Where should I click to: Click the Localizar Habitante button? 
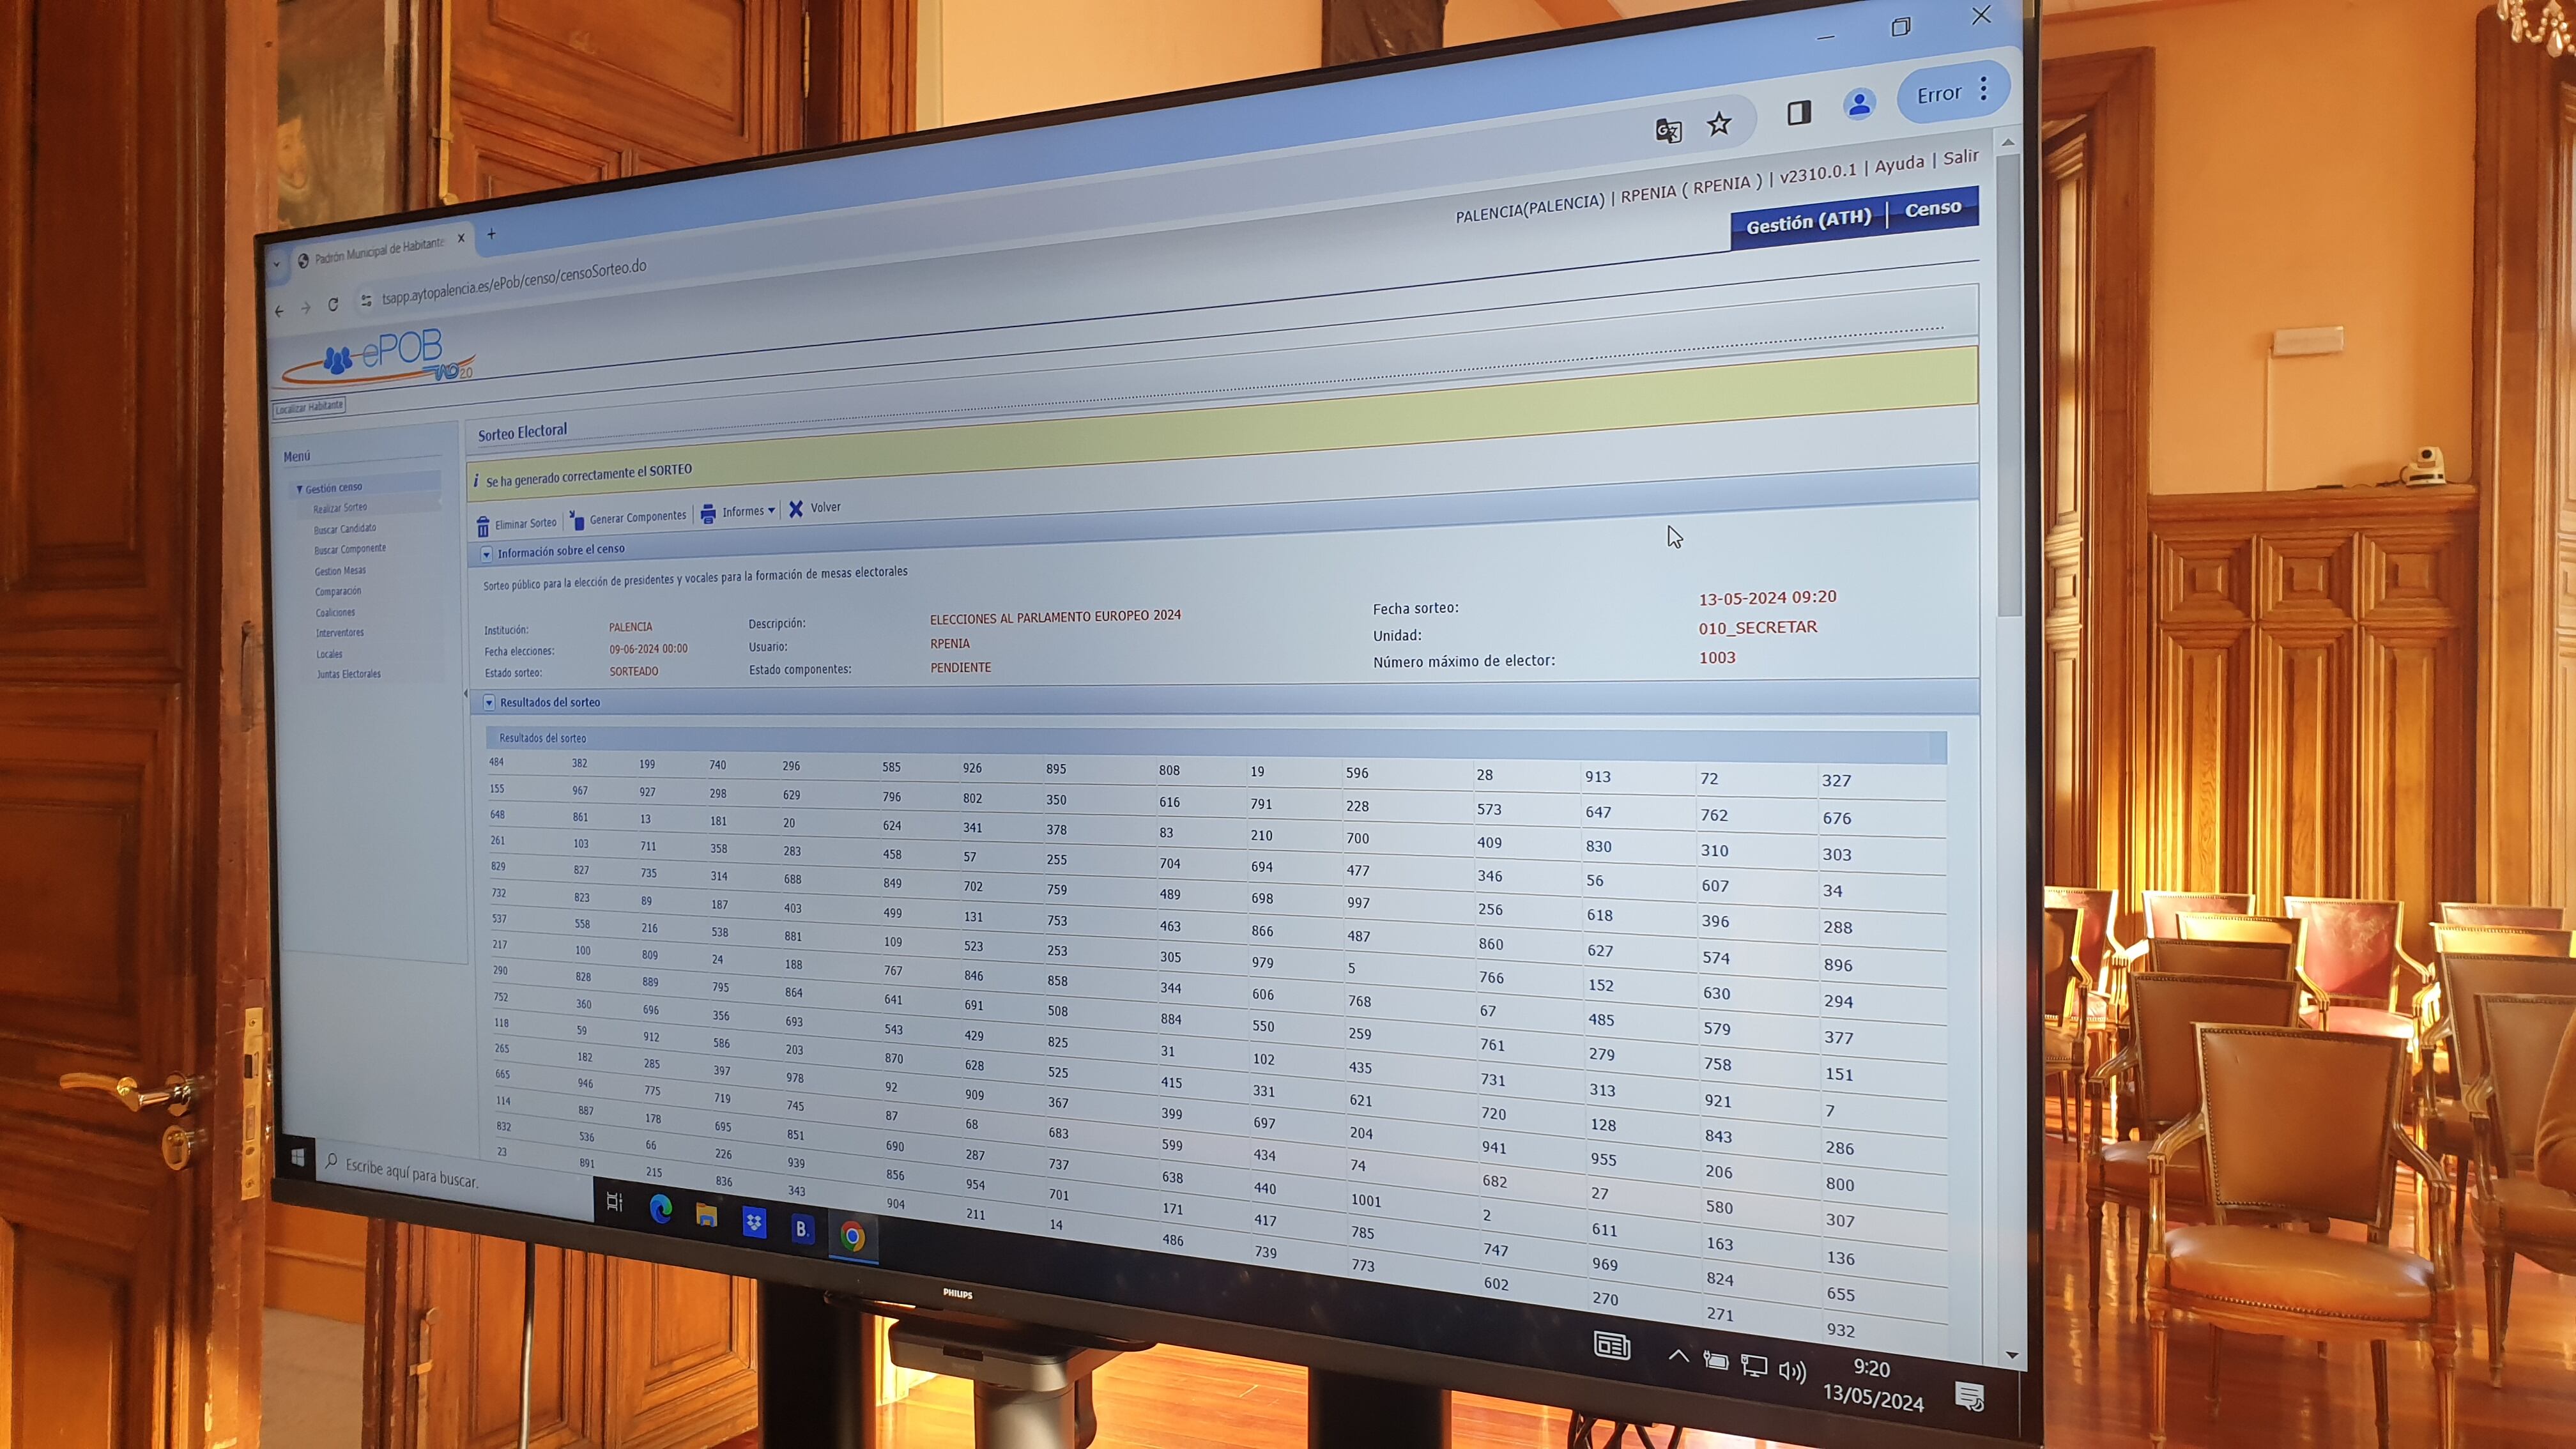(x=309, y=407)
